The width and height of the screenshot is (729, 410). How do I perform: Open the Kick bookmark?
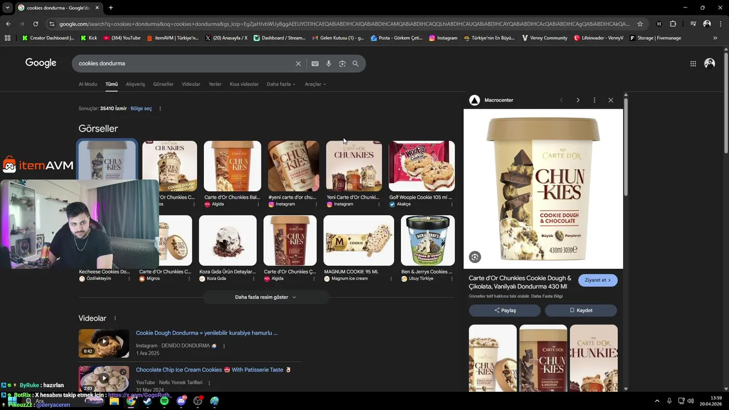pos(89,38)
